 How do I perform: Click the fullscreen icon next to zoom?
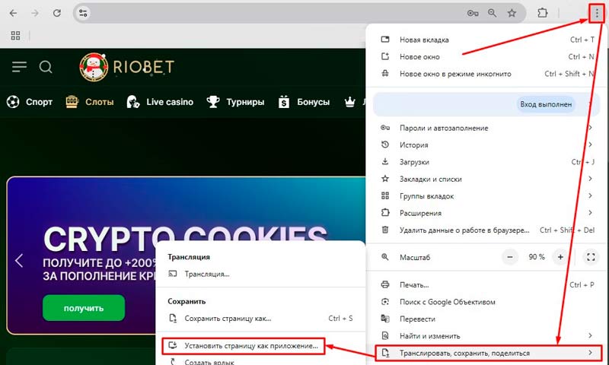591,257
